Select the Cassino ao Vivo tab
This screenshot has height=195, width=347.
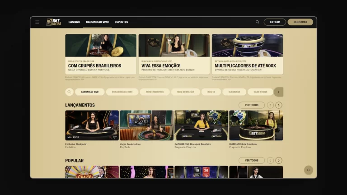point(98,22)
